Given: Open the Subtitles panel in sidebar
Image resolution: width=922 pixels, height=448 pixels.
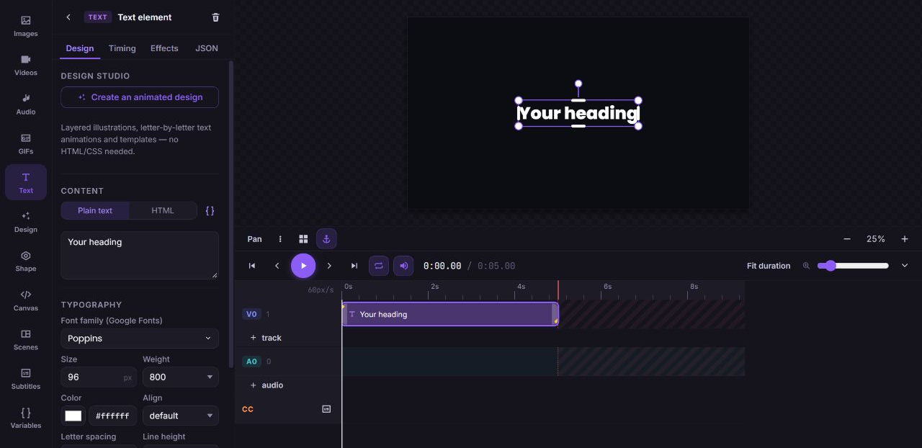Looking at the screenshot, I should pos(26,379).
